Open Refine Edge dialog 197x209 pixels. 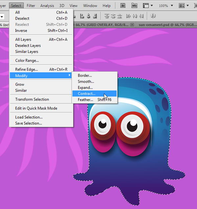point(41,69)
